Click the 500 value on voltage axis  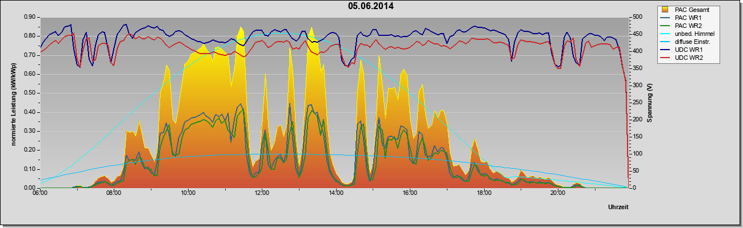click(x=635, y=17)
